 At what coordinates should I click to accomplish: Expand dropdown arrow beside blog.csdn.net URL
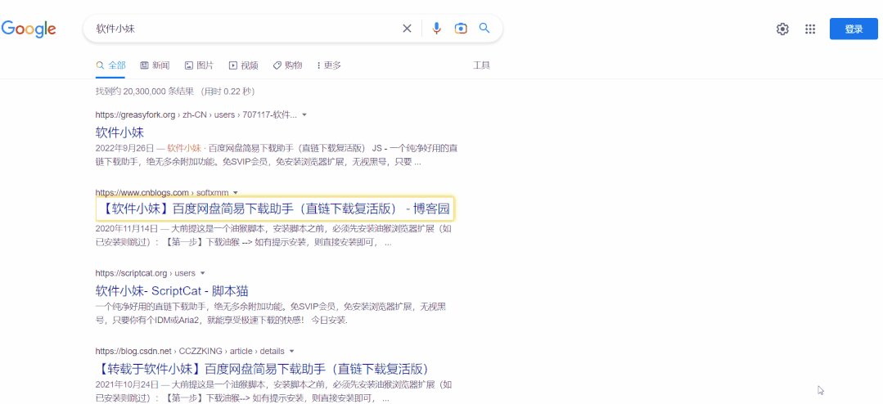click(291, 351)
